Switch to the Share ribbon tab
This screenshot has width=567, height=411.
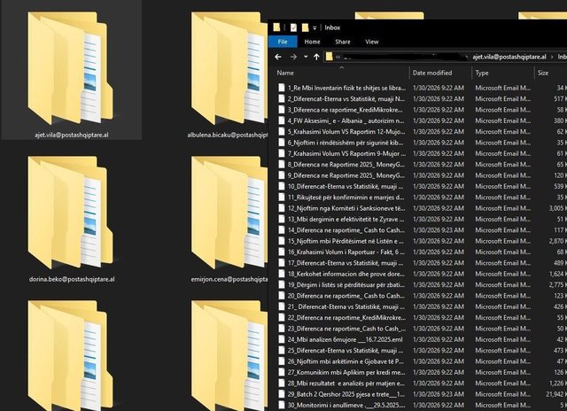point(342,41)
